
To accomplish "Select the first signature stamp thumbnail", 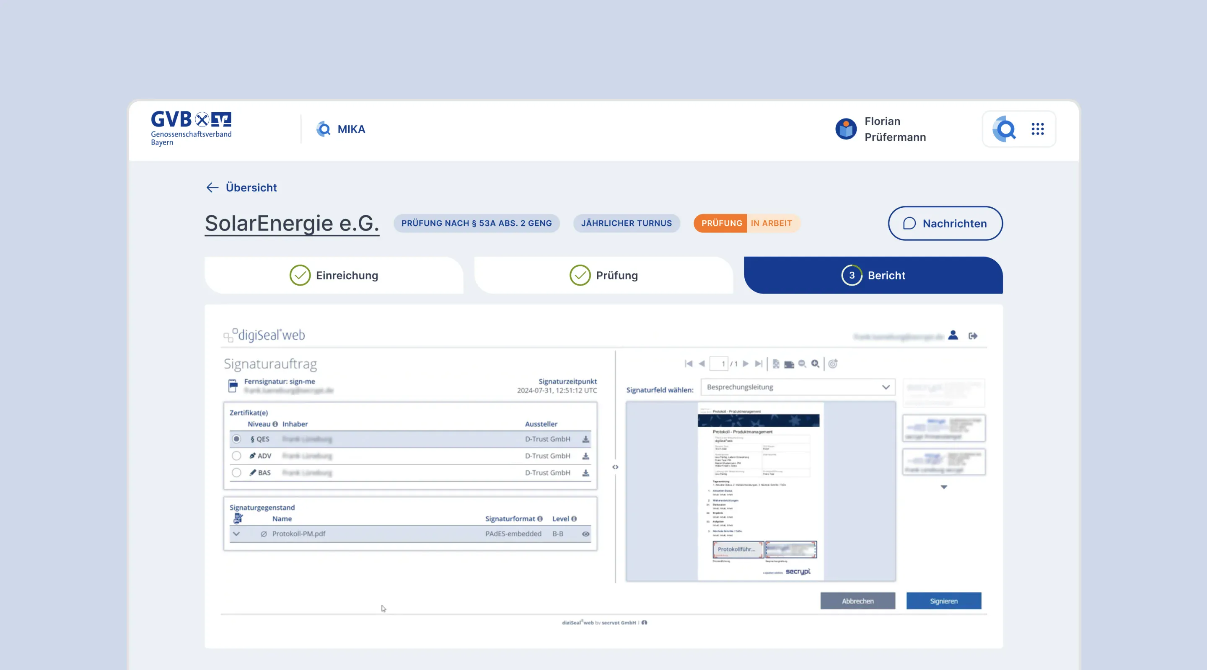I will click(x=944, y=393).
